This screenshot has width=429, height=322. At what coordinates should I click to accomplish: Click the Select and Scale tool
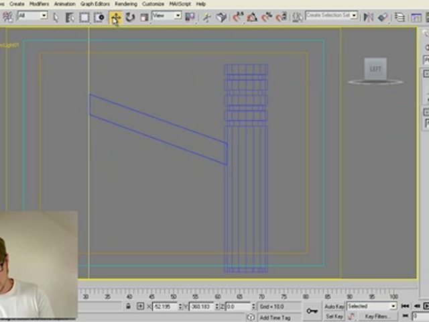click(143, 17)
